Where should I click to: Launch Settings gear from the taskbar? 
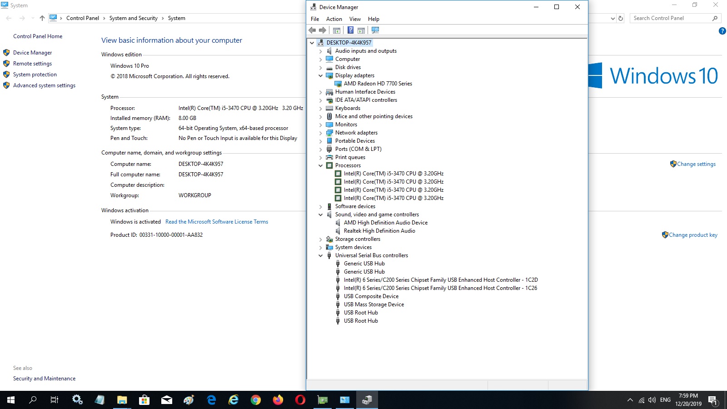point(77,400)
